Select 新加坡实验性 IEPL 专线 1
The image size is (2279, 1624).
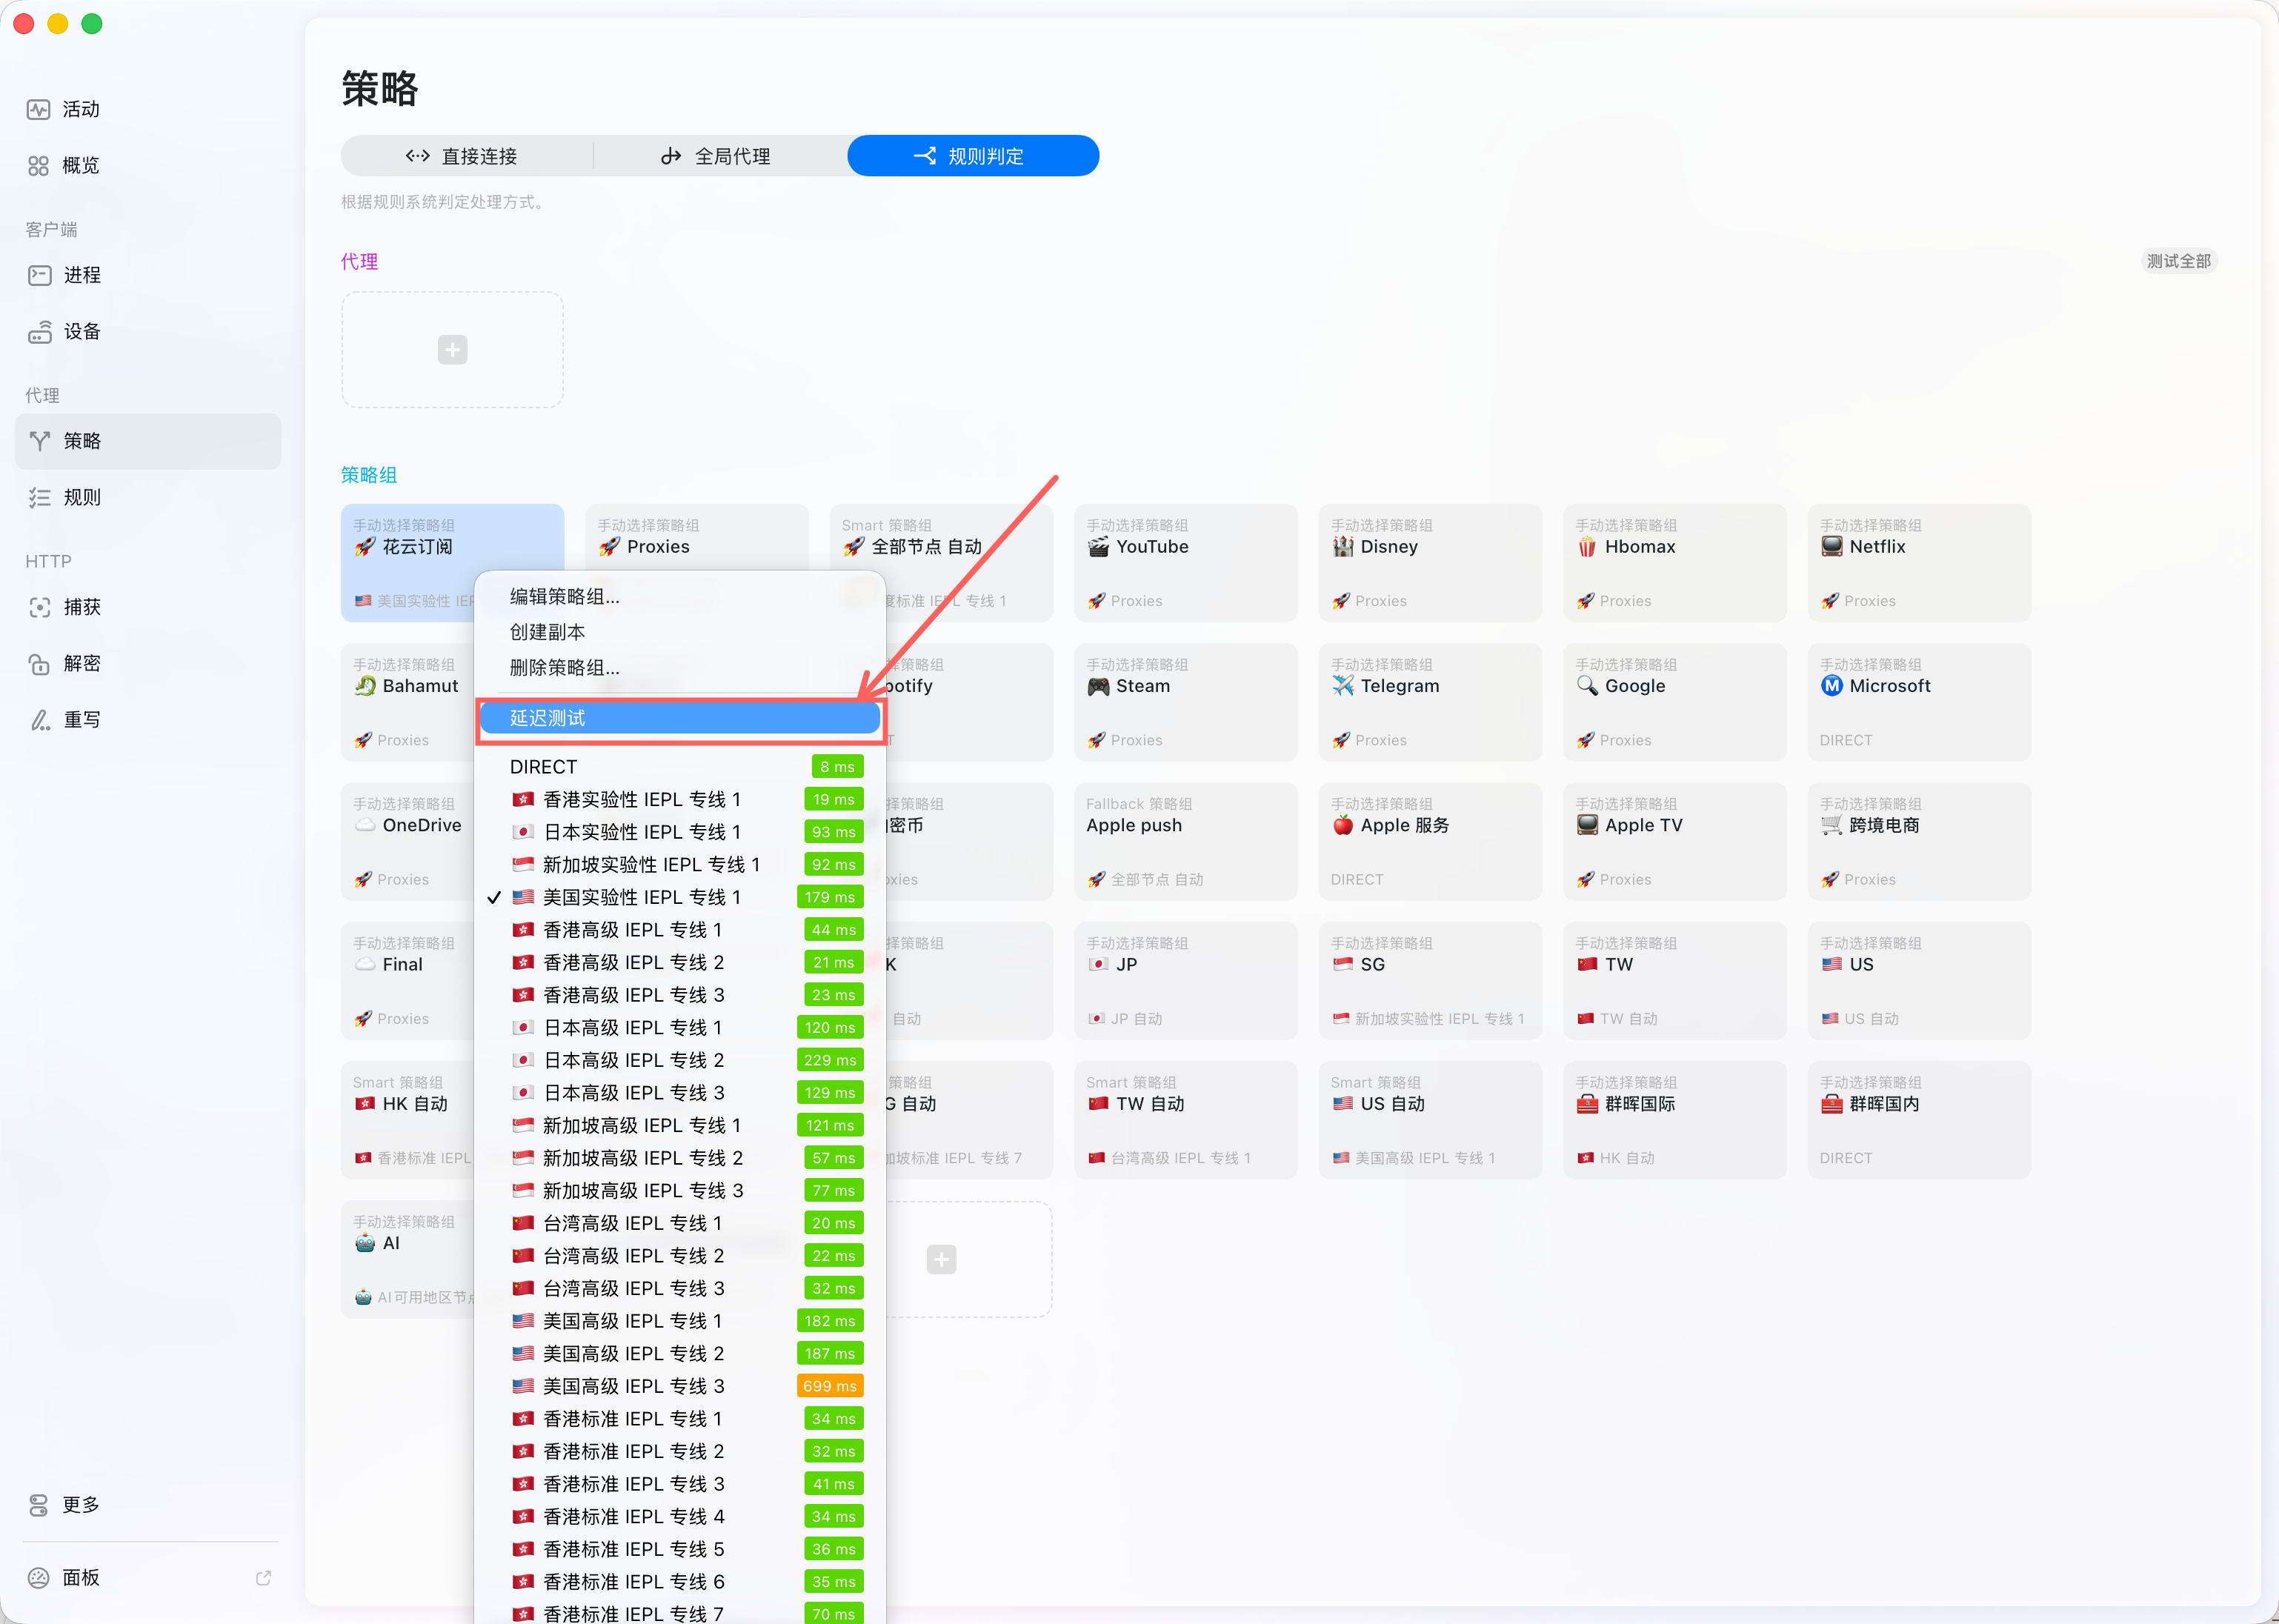(680, 865)
